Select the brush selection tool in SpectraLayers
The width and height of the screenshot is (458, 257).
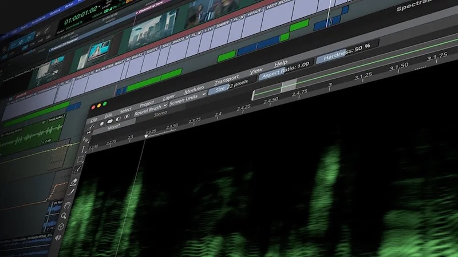point(78,169)
